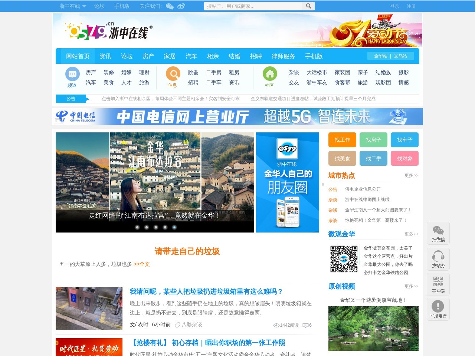The width and height of the screenshot is (475, 356).
Task: Open the 客户端 QR code icon
Action: click(438, 284)
